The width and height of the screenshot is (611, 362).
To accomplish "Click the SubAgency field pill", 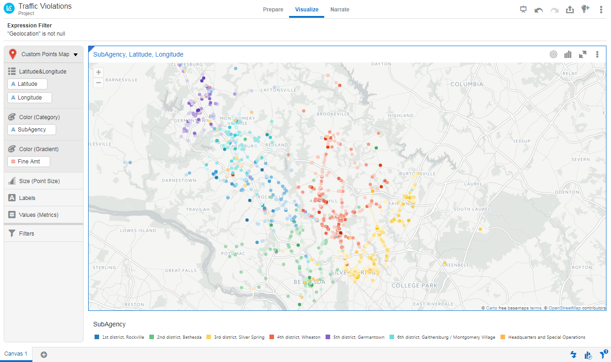I will (32, 130).
